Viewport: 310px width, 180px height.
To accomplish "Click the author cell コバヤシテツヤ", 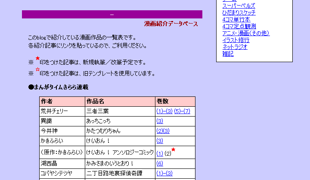I will [x=62, y=173].
